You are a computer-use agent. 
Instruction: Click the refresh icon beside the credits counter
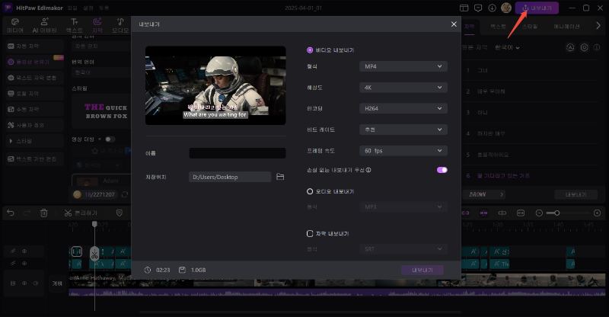[x=125, y=194]
